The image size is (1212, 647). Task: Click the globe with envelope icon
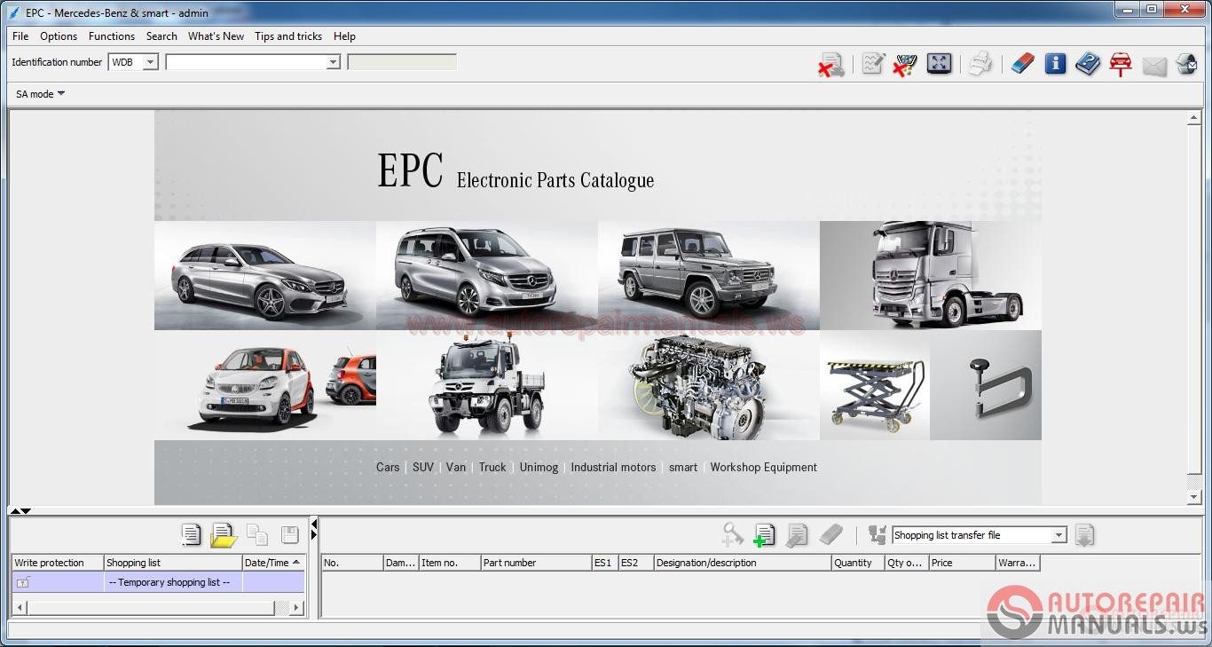[x=1186, y=64]
